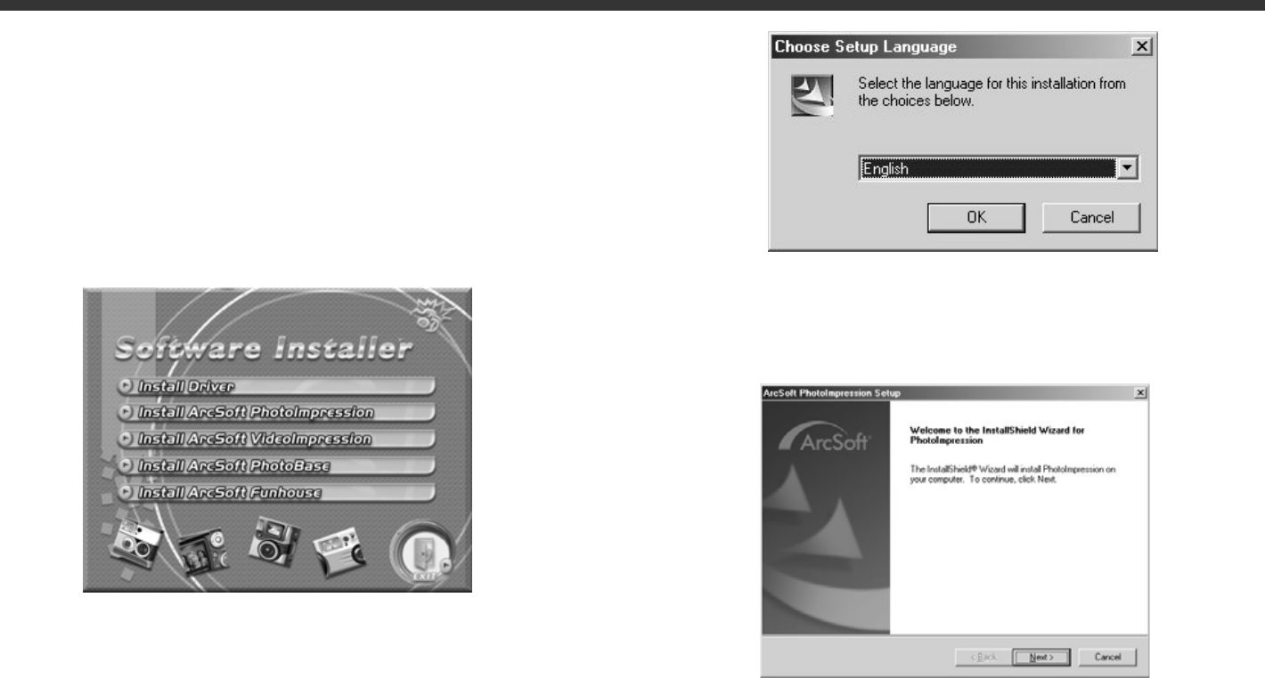Click the "Select the language for this installation" text

(992, 90)
